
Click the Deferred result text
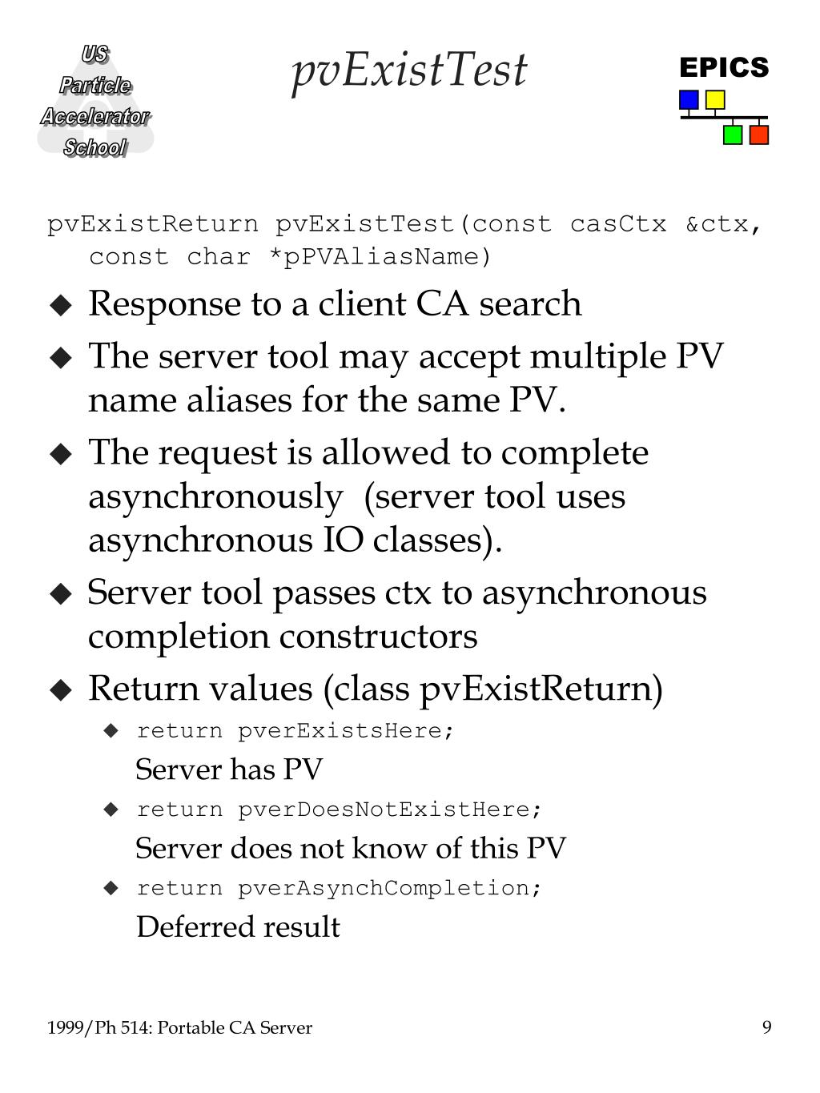238,926
